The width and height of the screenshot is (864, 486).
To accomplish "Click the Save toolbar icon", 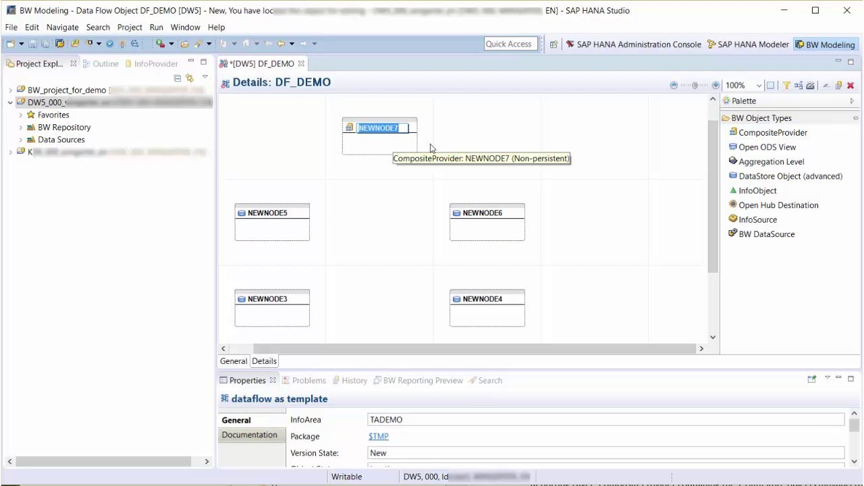I will point(32,44).
